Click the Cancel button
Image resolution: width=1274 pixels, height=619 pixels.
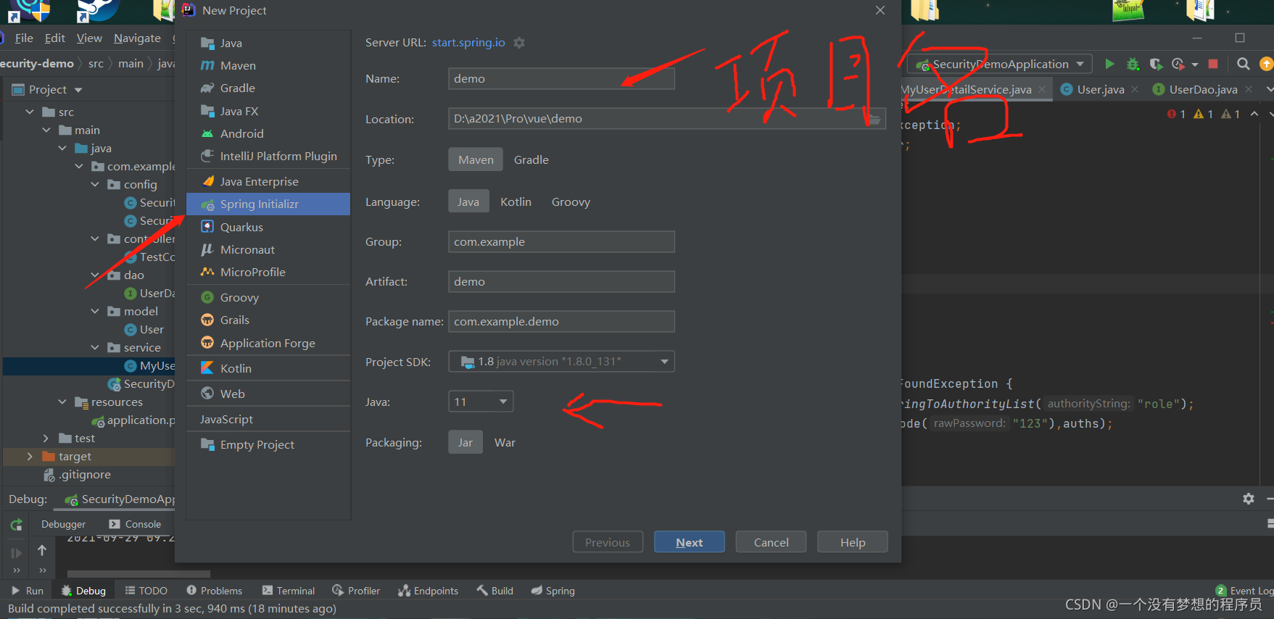click(x=771, y=542)
